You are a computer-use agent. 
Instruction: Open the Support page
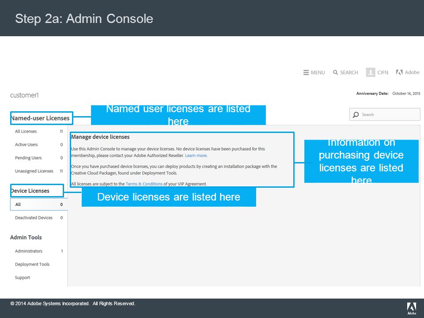pyautogui.click(x=23, y=278)
